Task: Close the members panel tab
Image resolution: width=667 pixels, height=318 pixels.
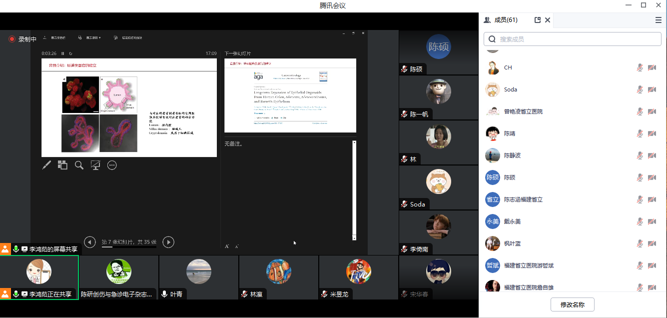Action: pyautogui.click(x=548, y=20)
